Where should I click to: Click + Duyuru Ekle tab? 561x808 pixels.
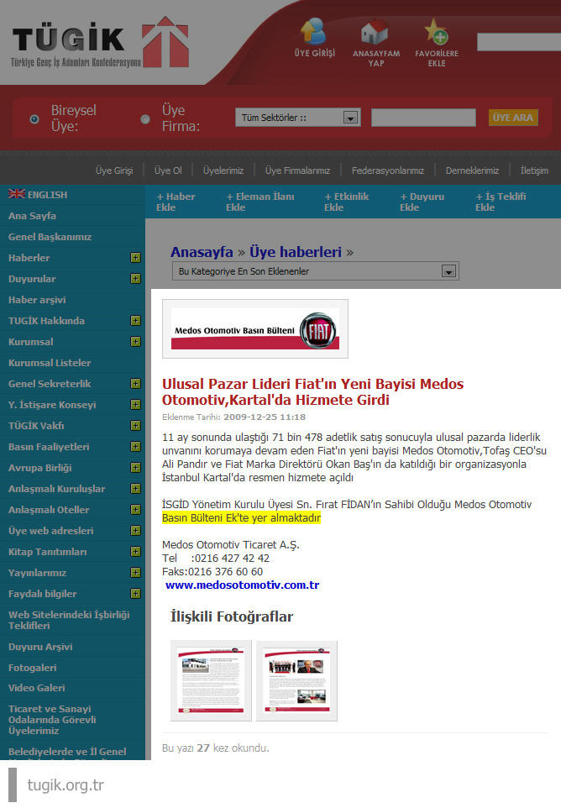(422, 202)
